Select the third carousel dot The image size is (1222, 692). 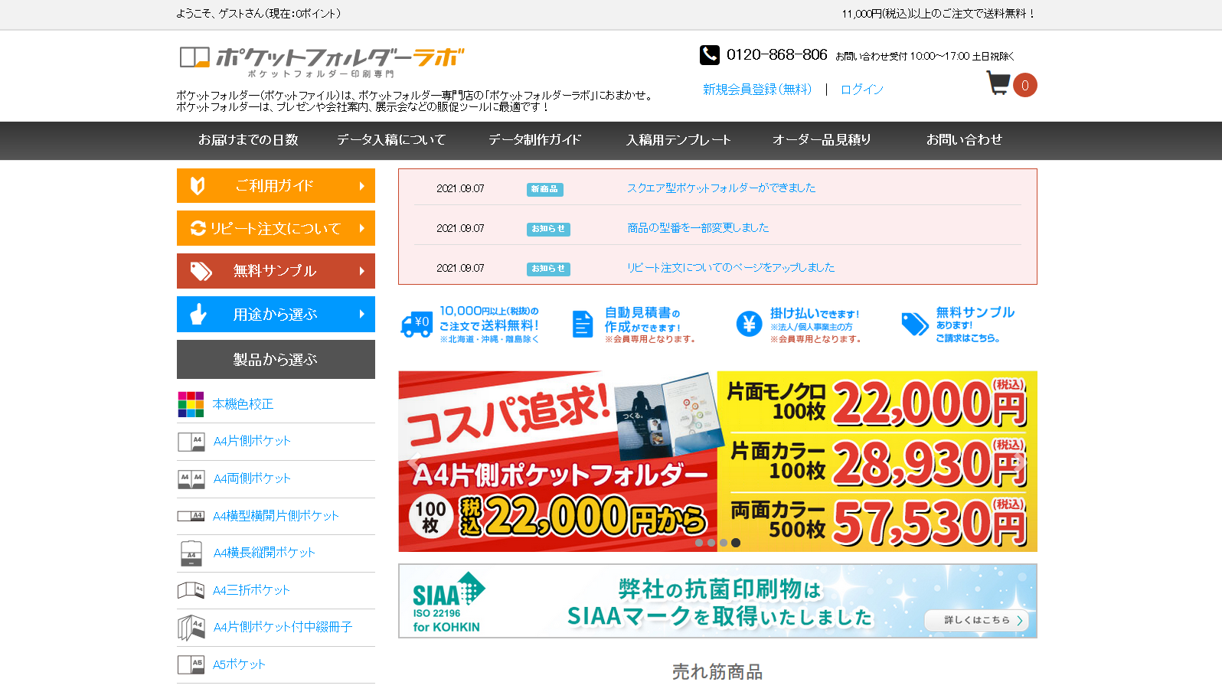724,543
